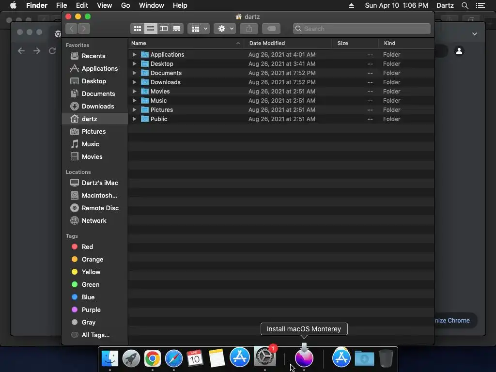This screenshot has width=496, height=372.
Task: Open the File menu
Action: point(62,5)
